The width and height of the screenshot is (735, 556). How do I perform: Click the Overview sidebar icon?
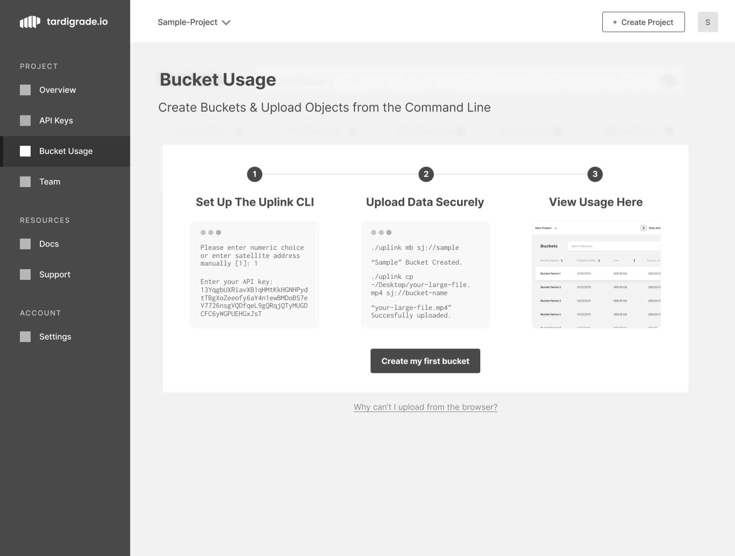click(26, 90)
